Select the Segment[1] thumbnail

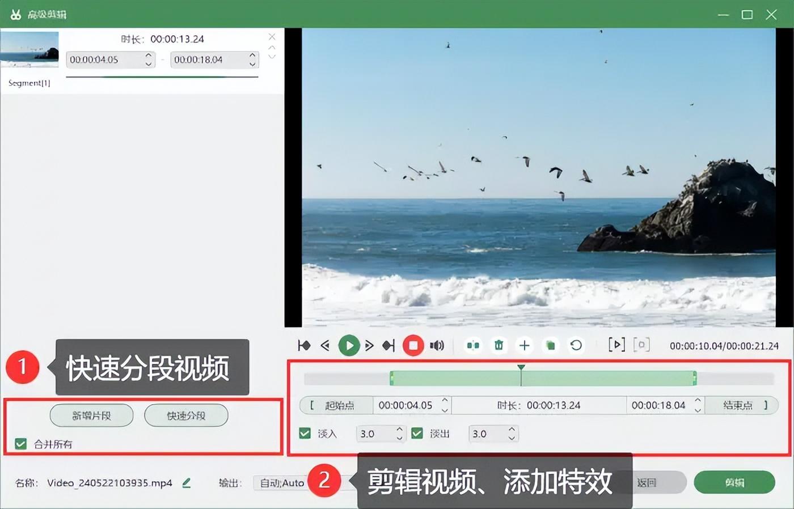(x=29, y=50)
